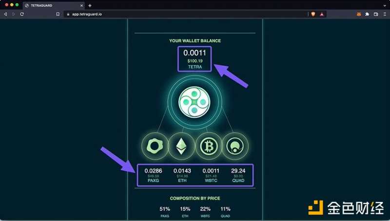Open the MetaMask fox extension
This screenshot has width=390, height=221.
click(x=358, y=14)
